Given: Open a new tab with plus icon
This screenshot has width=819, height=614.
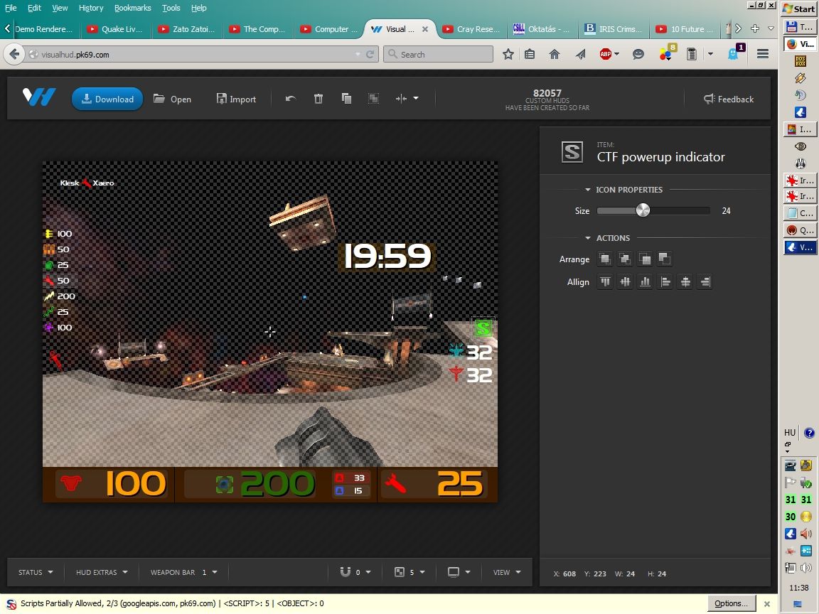Looking at the screenshot, I should (x=755, y=28).
